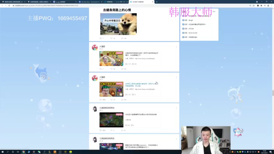Play the first 火猫君 video thumbnail
The width and height of the screenshot is (274, 154).
click(x=111, y=59)
